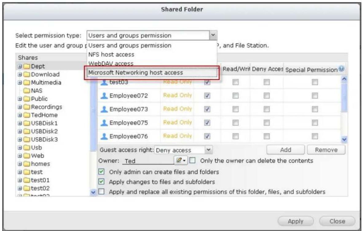Select the Recordings folder icon
The height and width of the screenshot is (231, 362).
[27, 107]
